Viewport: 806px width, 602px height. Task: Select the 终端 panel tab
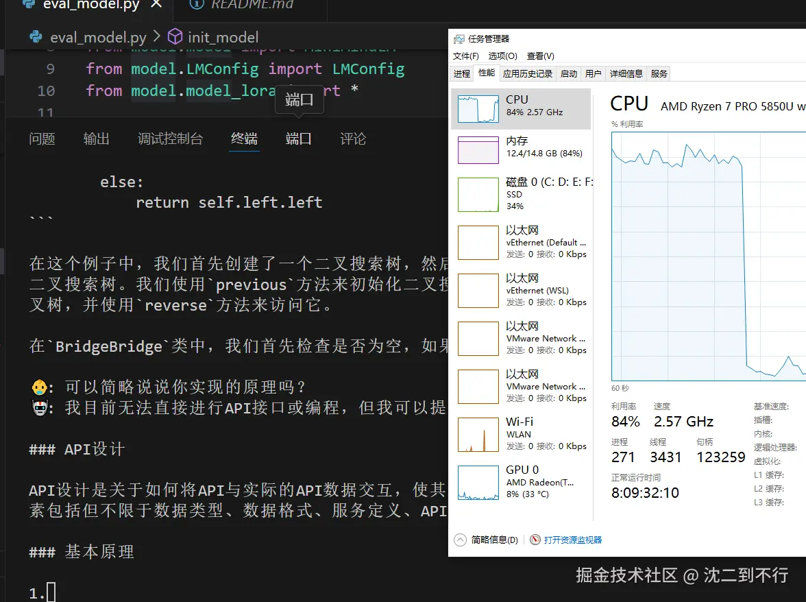tap(244, 139)
